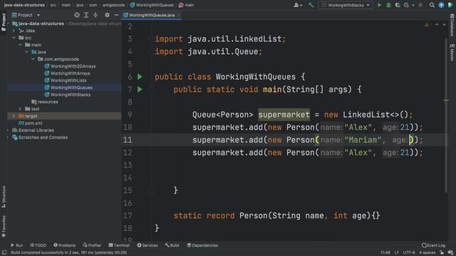The height and width of the screenshot is (256, 456).
Task: Select pom.xml in the project tree
Action: (x=31, y=123)
